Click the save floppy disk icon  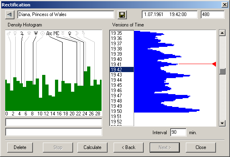(x=122, y=15)
